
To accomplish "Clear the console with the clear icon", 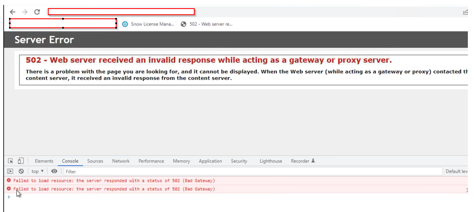I will pyautogui.click(x=21, y=172).
